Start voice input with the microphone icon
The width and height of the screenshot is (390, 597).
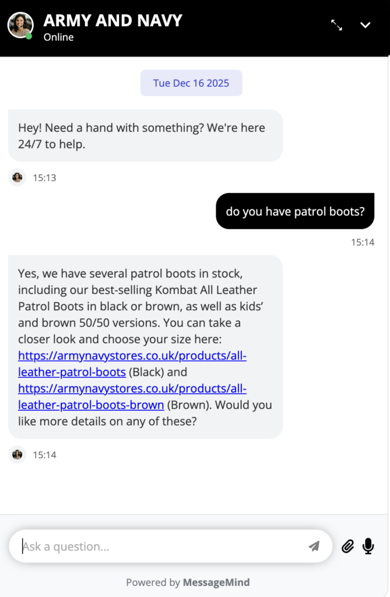point(368,546)
